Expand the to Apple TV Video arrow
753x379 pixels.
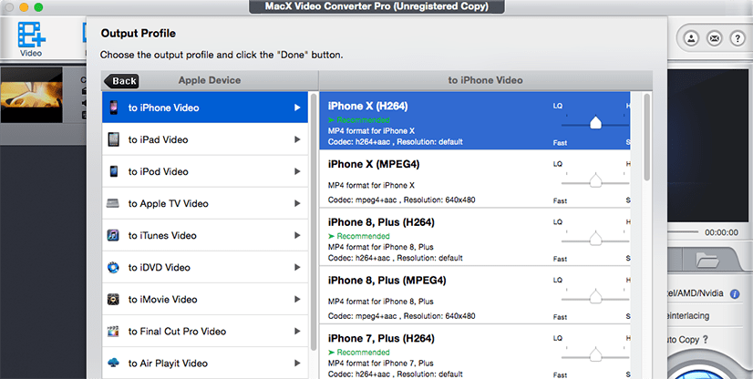[297, 203]
